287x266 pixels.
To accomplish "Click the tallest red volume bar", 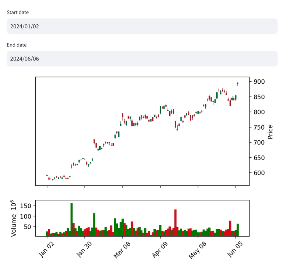I will (x=176, y=223).
